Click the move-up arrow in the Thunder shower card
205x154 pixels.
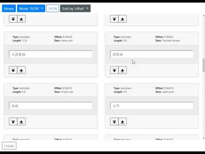pyautogui.click(x=123, y=70)
